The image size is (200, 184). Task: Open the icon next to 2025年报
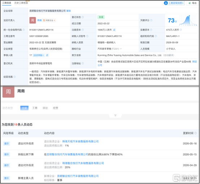[x=47, y=55]
